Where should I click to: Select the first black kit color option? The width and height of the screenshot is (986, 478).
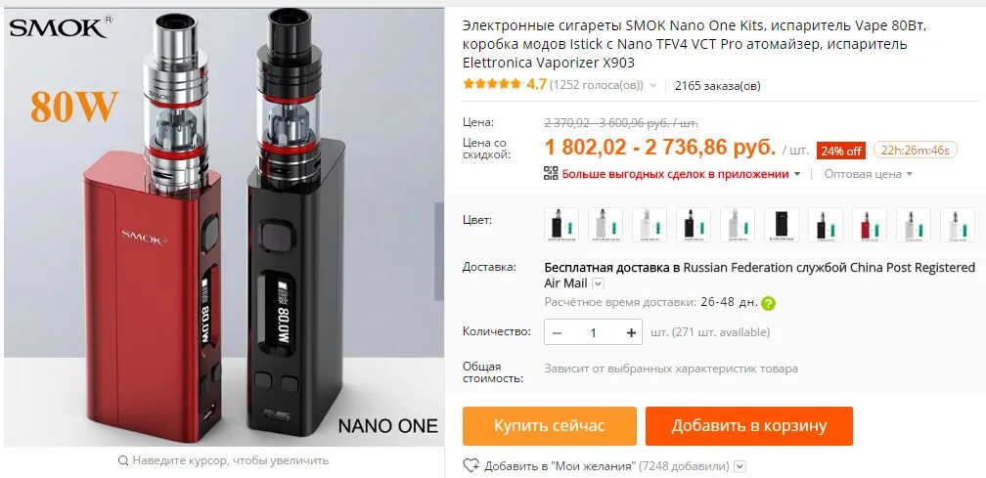[560, 225]
